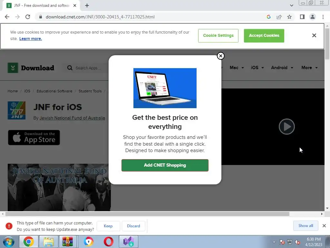This screenshot has height=248, width=330.
Task: Open Cookie Settings
Action: [218, 36]
